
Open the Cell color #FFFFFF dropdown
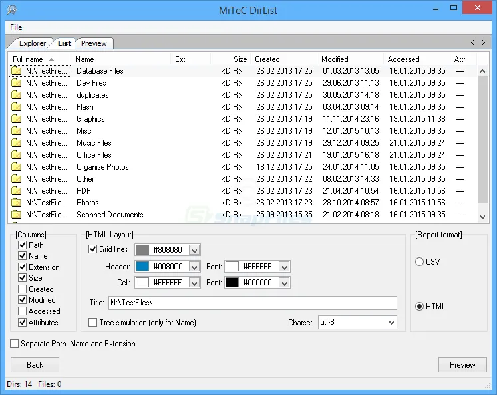194,283
